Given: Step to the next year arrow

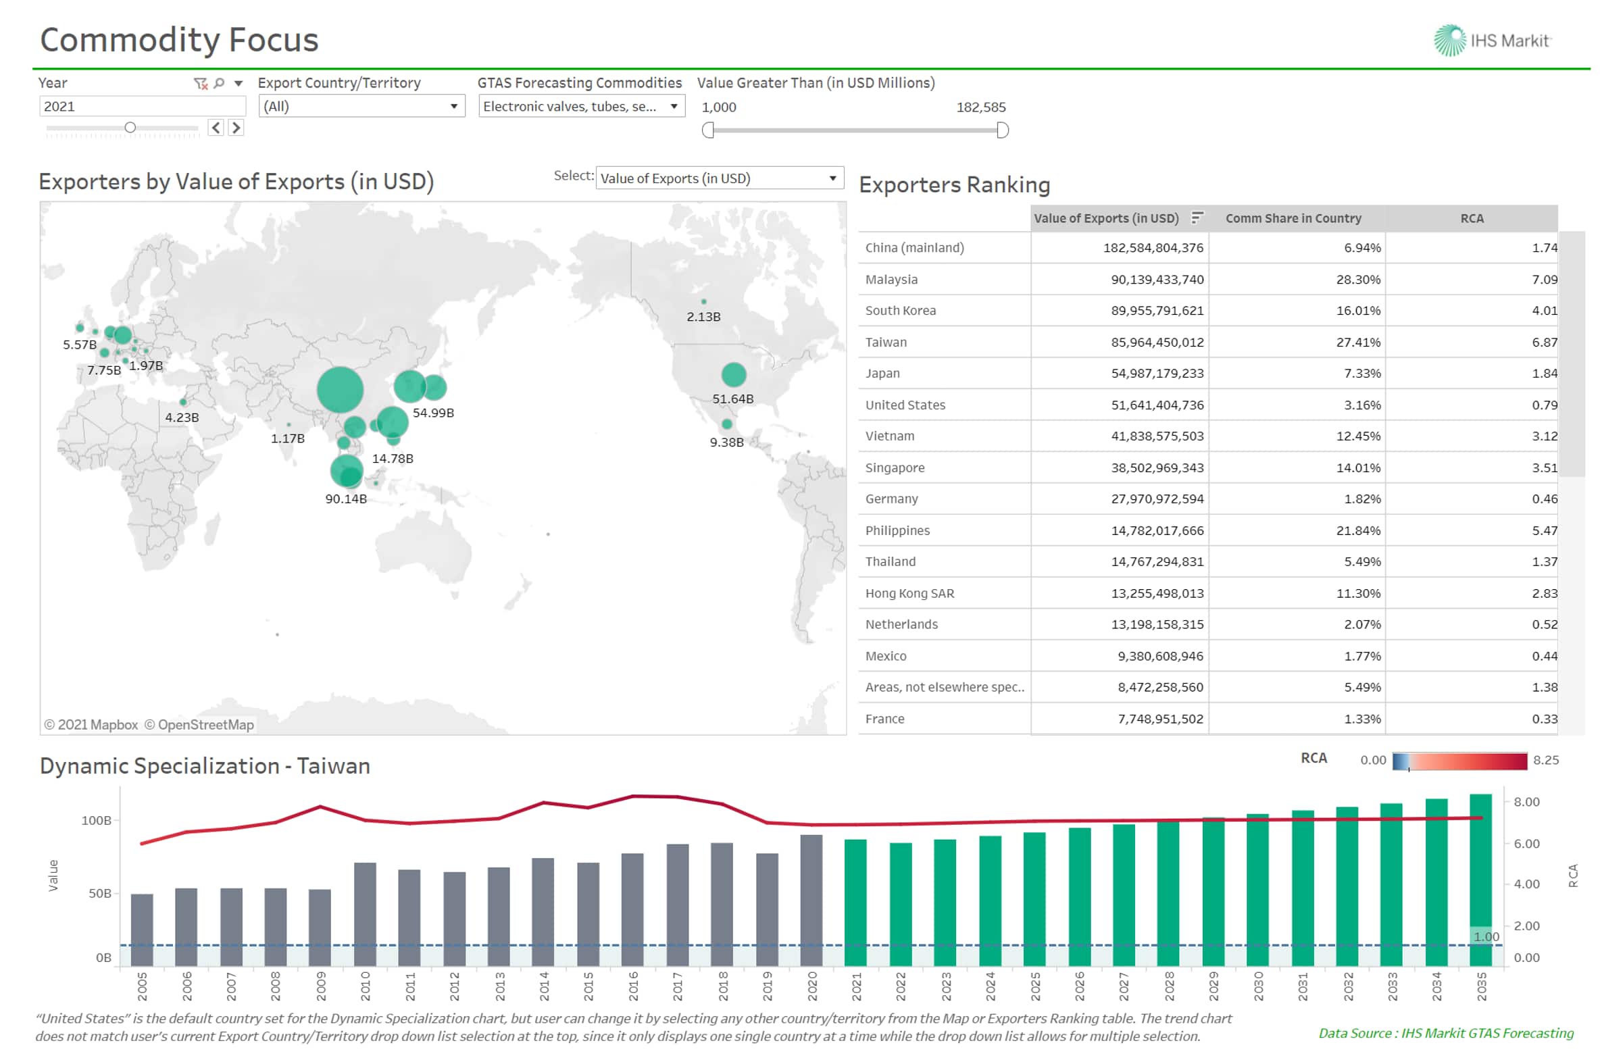Looking at the screenshot, I should [236, 127].
